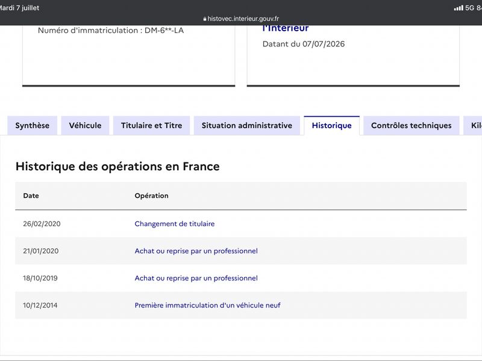Click 'Achat ou reprise' dated 21/01/2020

click(x=196, y=251)
